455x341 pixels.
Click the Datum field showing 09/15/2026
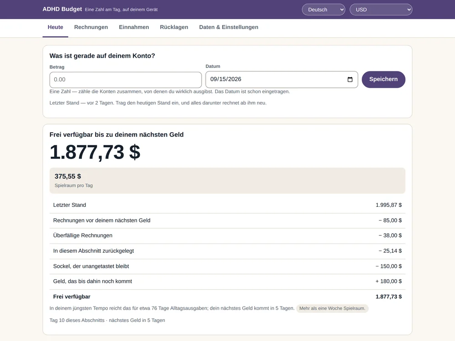point(282,80)
